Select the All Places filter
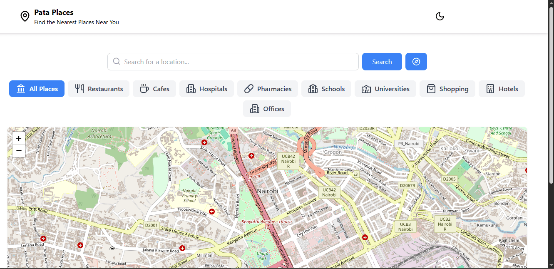Viewport: 554px width, 269px height. tap(37, 89)
